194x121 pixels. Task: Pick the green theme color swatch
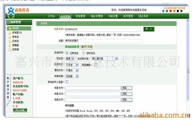click(167, 11)
